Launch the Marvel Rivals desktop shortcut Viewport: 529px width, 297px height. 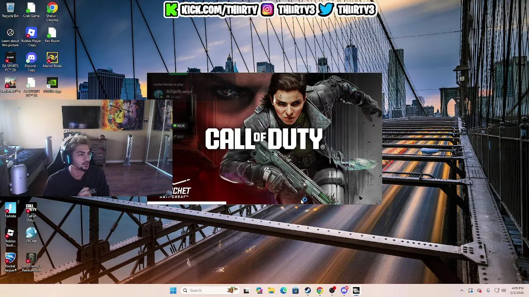tap(52, 60)
